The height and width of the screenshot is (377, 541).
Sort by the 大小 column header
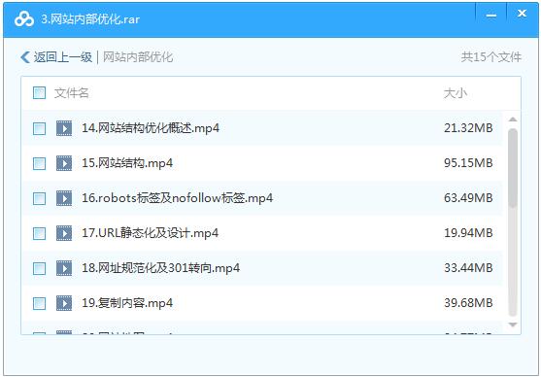456,93
